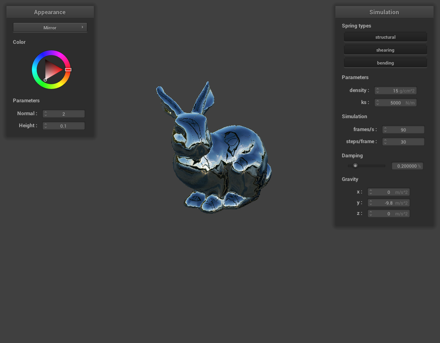The width and height of the screenshot is (440, 343).
Task: Select the bending spring type
Action: coord(385,62)
